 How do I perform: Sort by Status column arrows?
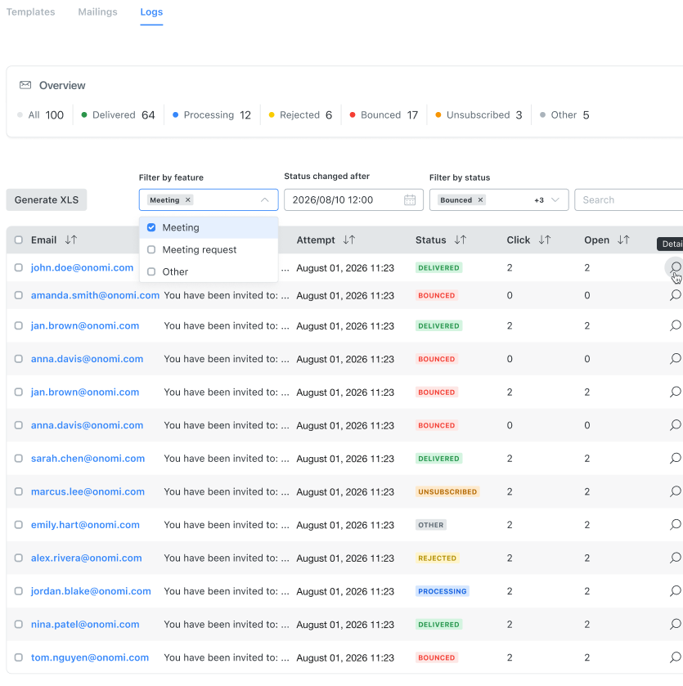[460, 240]
